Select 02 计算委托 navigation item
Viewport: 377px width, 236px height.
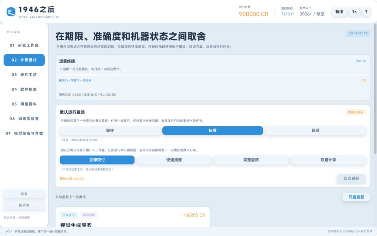click(x=24, y=60)
